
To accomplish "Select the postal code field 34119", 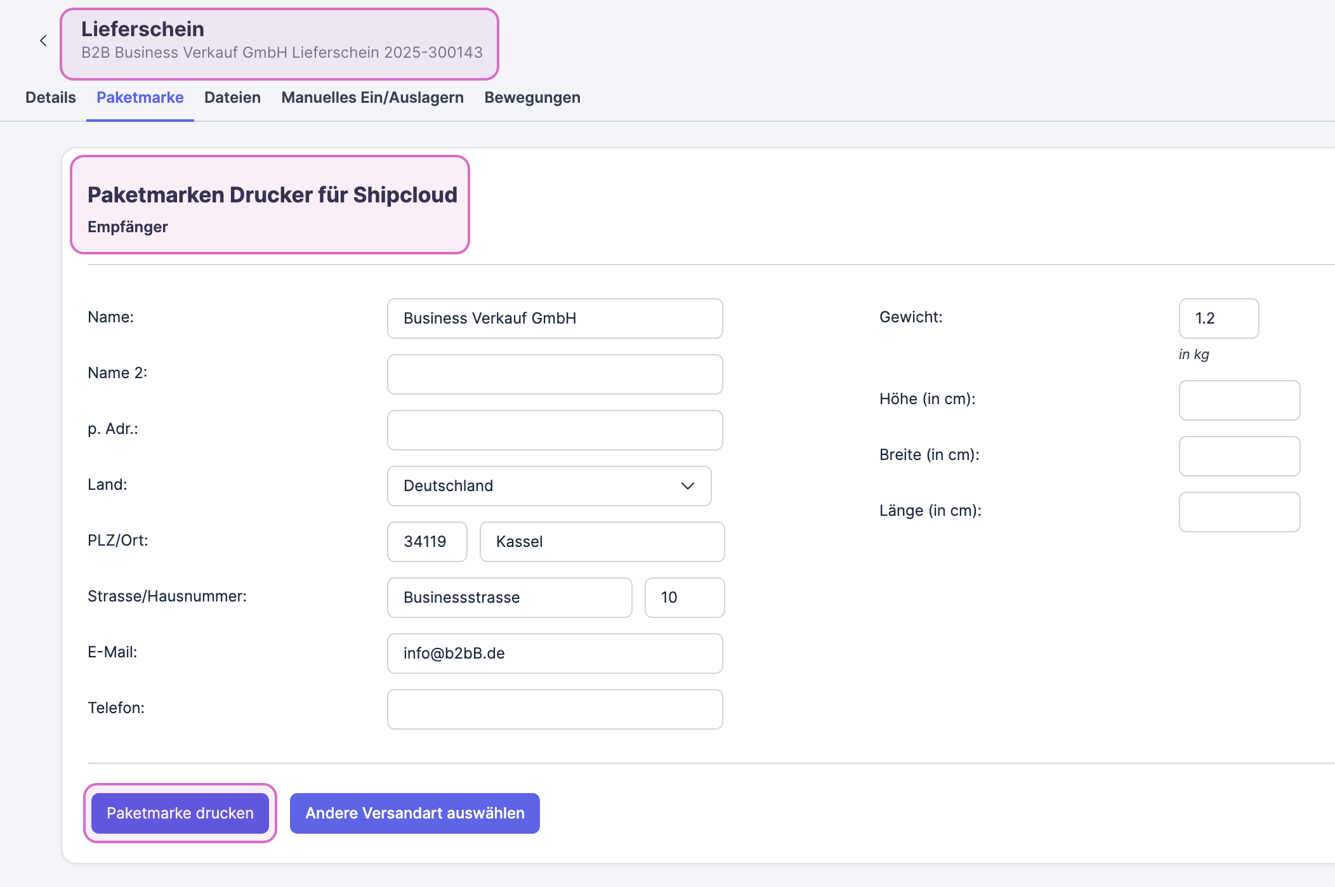I will 427,542.
